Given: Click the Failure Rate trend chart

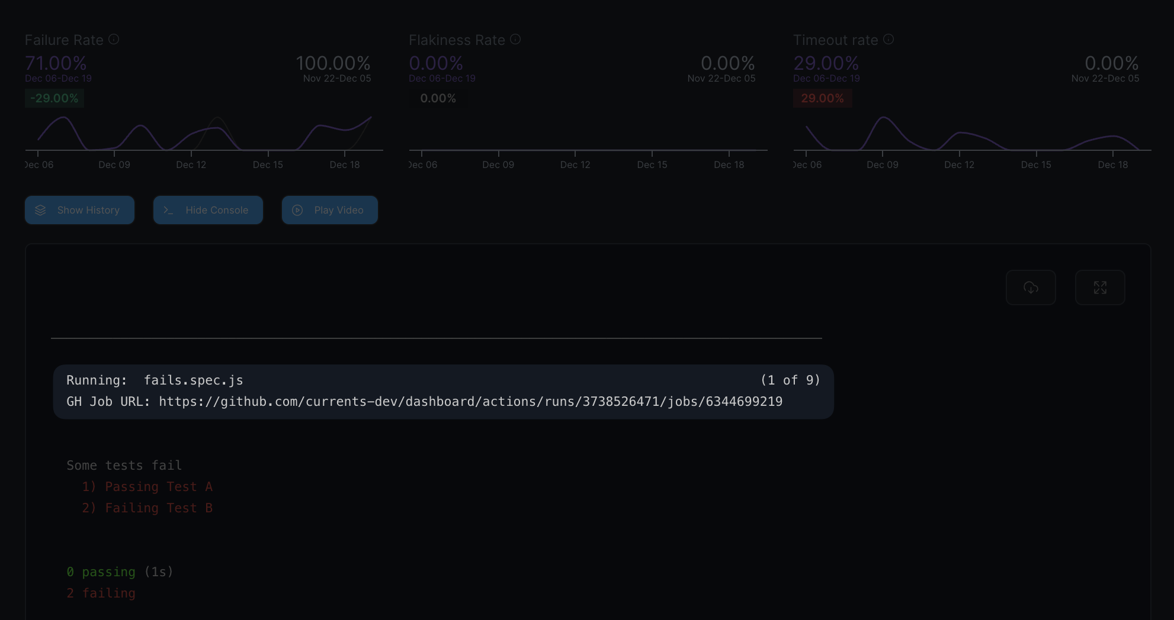Looking at the screenshot, I should tap(204, 134).
